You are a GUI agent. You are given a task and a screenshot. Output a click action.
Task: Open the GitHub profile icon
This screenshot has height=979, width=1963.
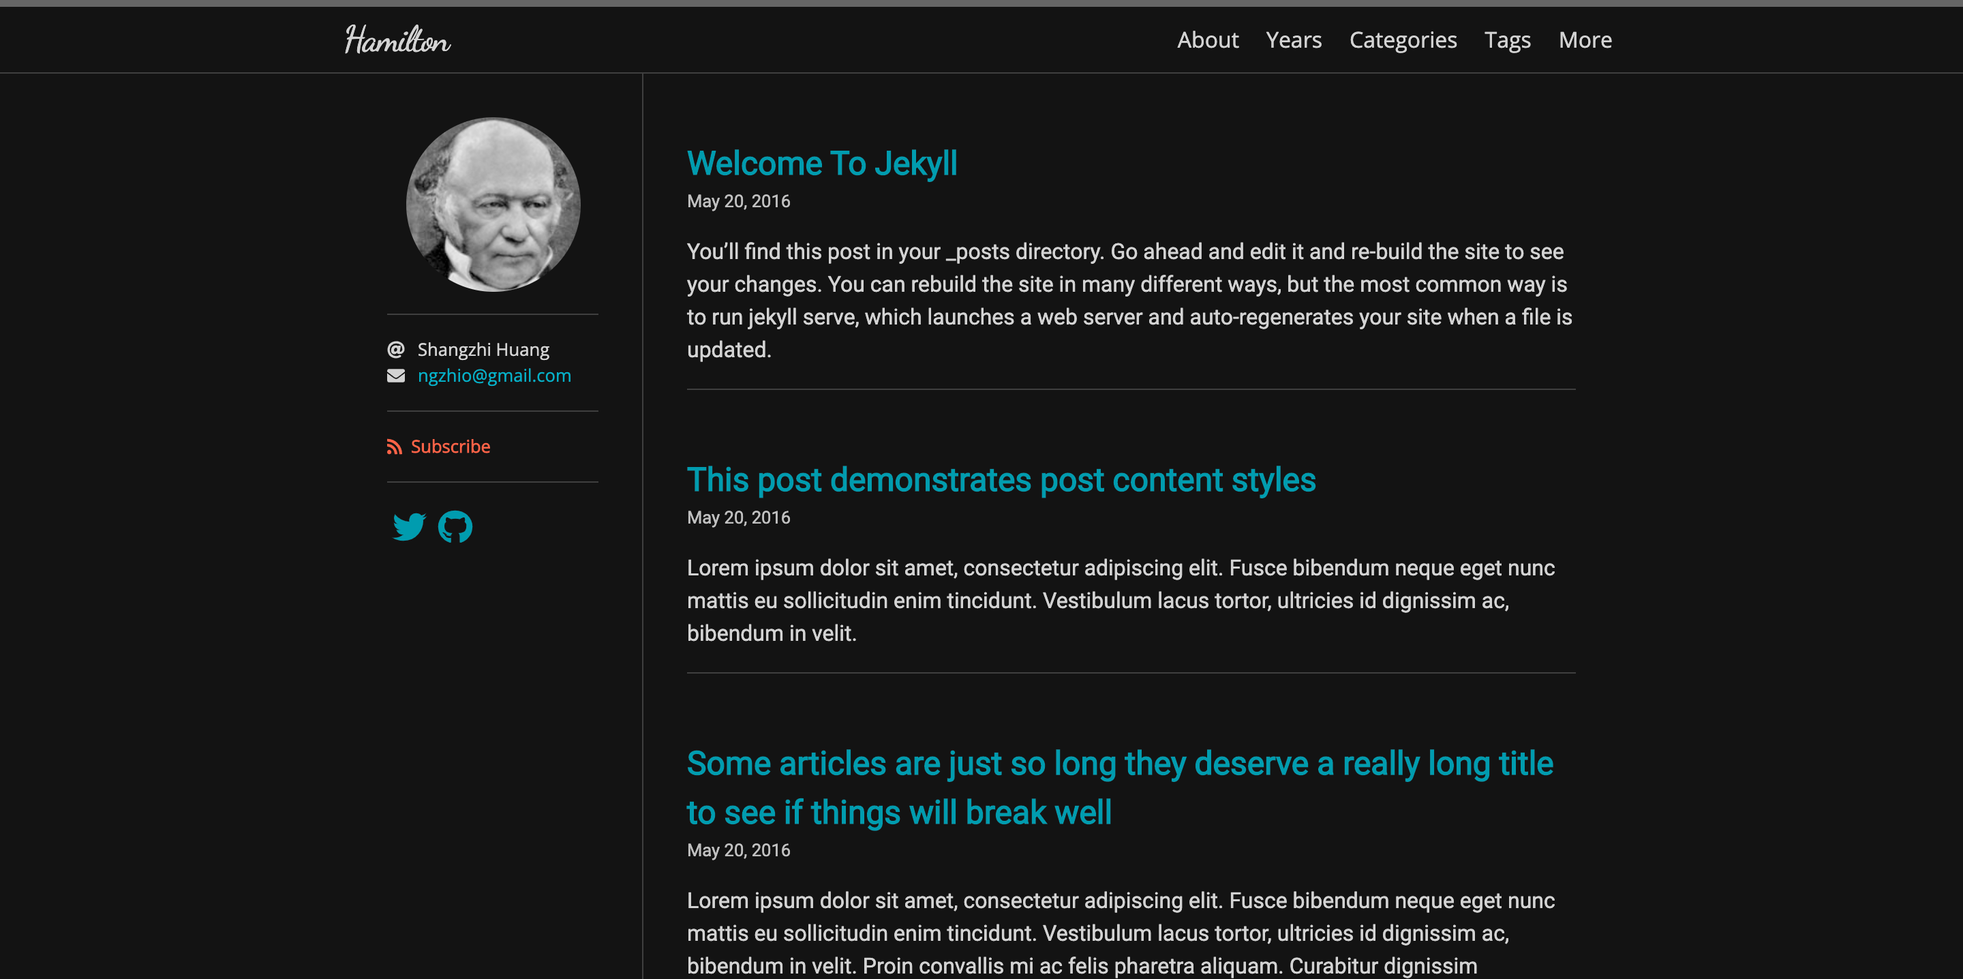(x=455, y=526)
